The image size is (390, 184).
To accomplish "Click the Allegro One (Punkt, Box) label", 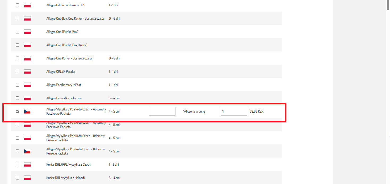I will [x=62, y=32].
